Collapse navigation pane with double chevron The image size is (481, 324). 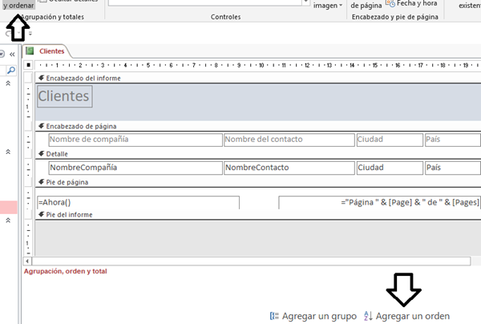pyautogui.click(x=12, y=55)
